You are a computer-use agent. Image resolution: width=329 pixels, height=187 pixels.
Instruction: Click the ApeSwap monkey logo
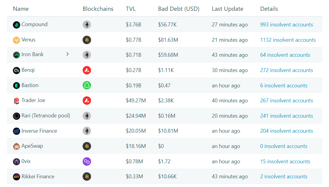pyautogui.click(x=16, y=146)
